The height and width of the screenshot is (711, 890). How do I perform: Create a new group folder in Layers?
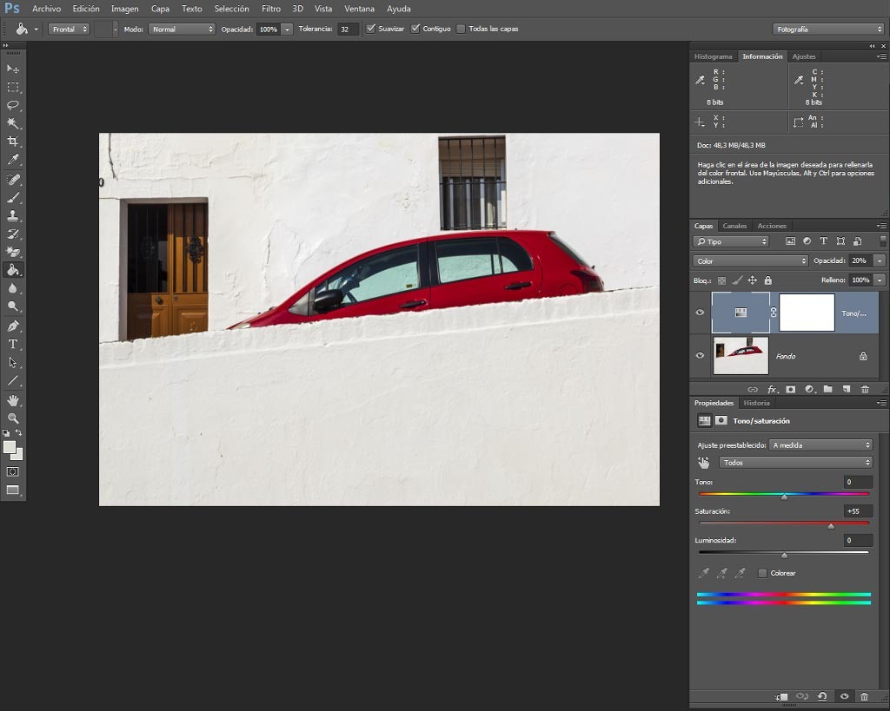tap(828, 389)
